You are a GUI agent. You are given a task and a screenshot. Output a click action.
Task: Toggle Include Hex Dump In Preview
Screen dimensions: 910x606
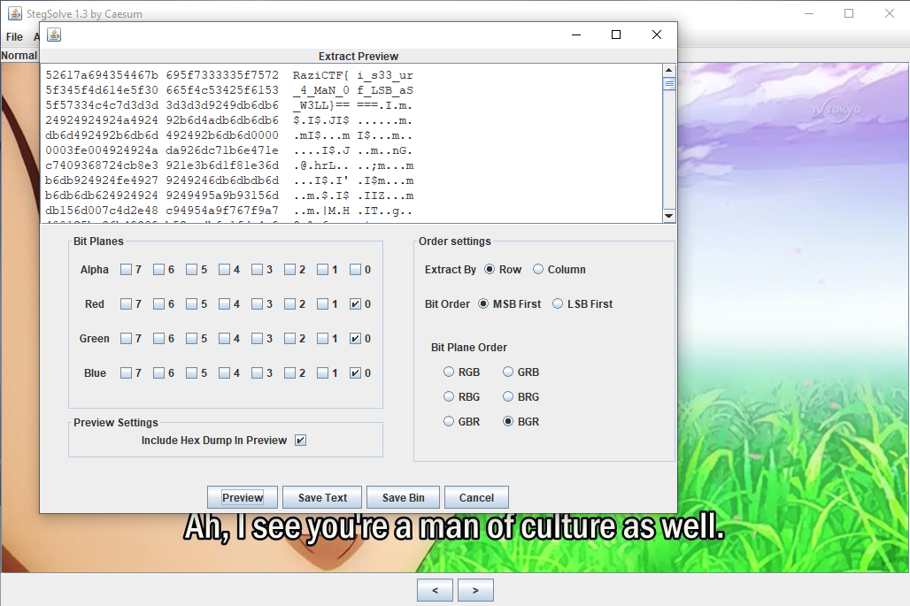point(300,441)
